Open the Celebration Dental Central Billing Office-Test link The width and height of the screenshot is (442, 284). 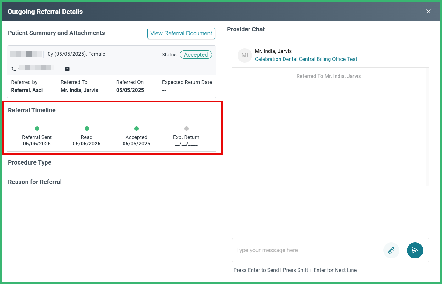point(306,59)
